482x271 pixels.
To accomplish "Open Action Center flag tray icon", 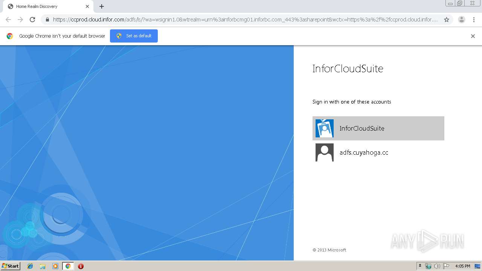I will point(446,266).
